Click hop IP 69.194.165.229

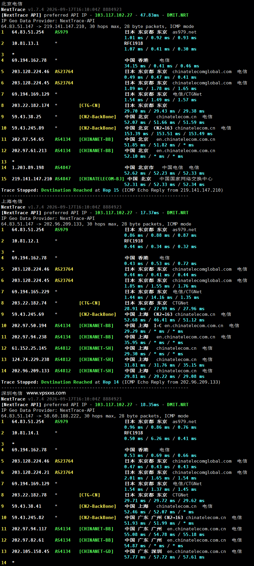coord(31,292)
